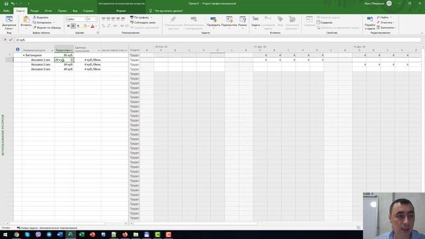The width and height of the screenshot is (425, 239).
Task: Select the Заливка 2 сек. row
Action: [x=41, y=64]
